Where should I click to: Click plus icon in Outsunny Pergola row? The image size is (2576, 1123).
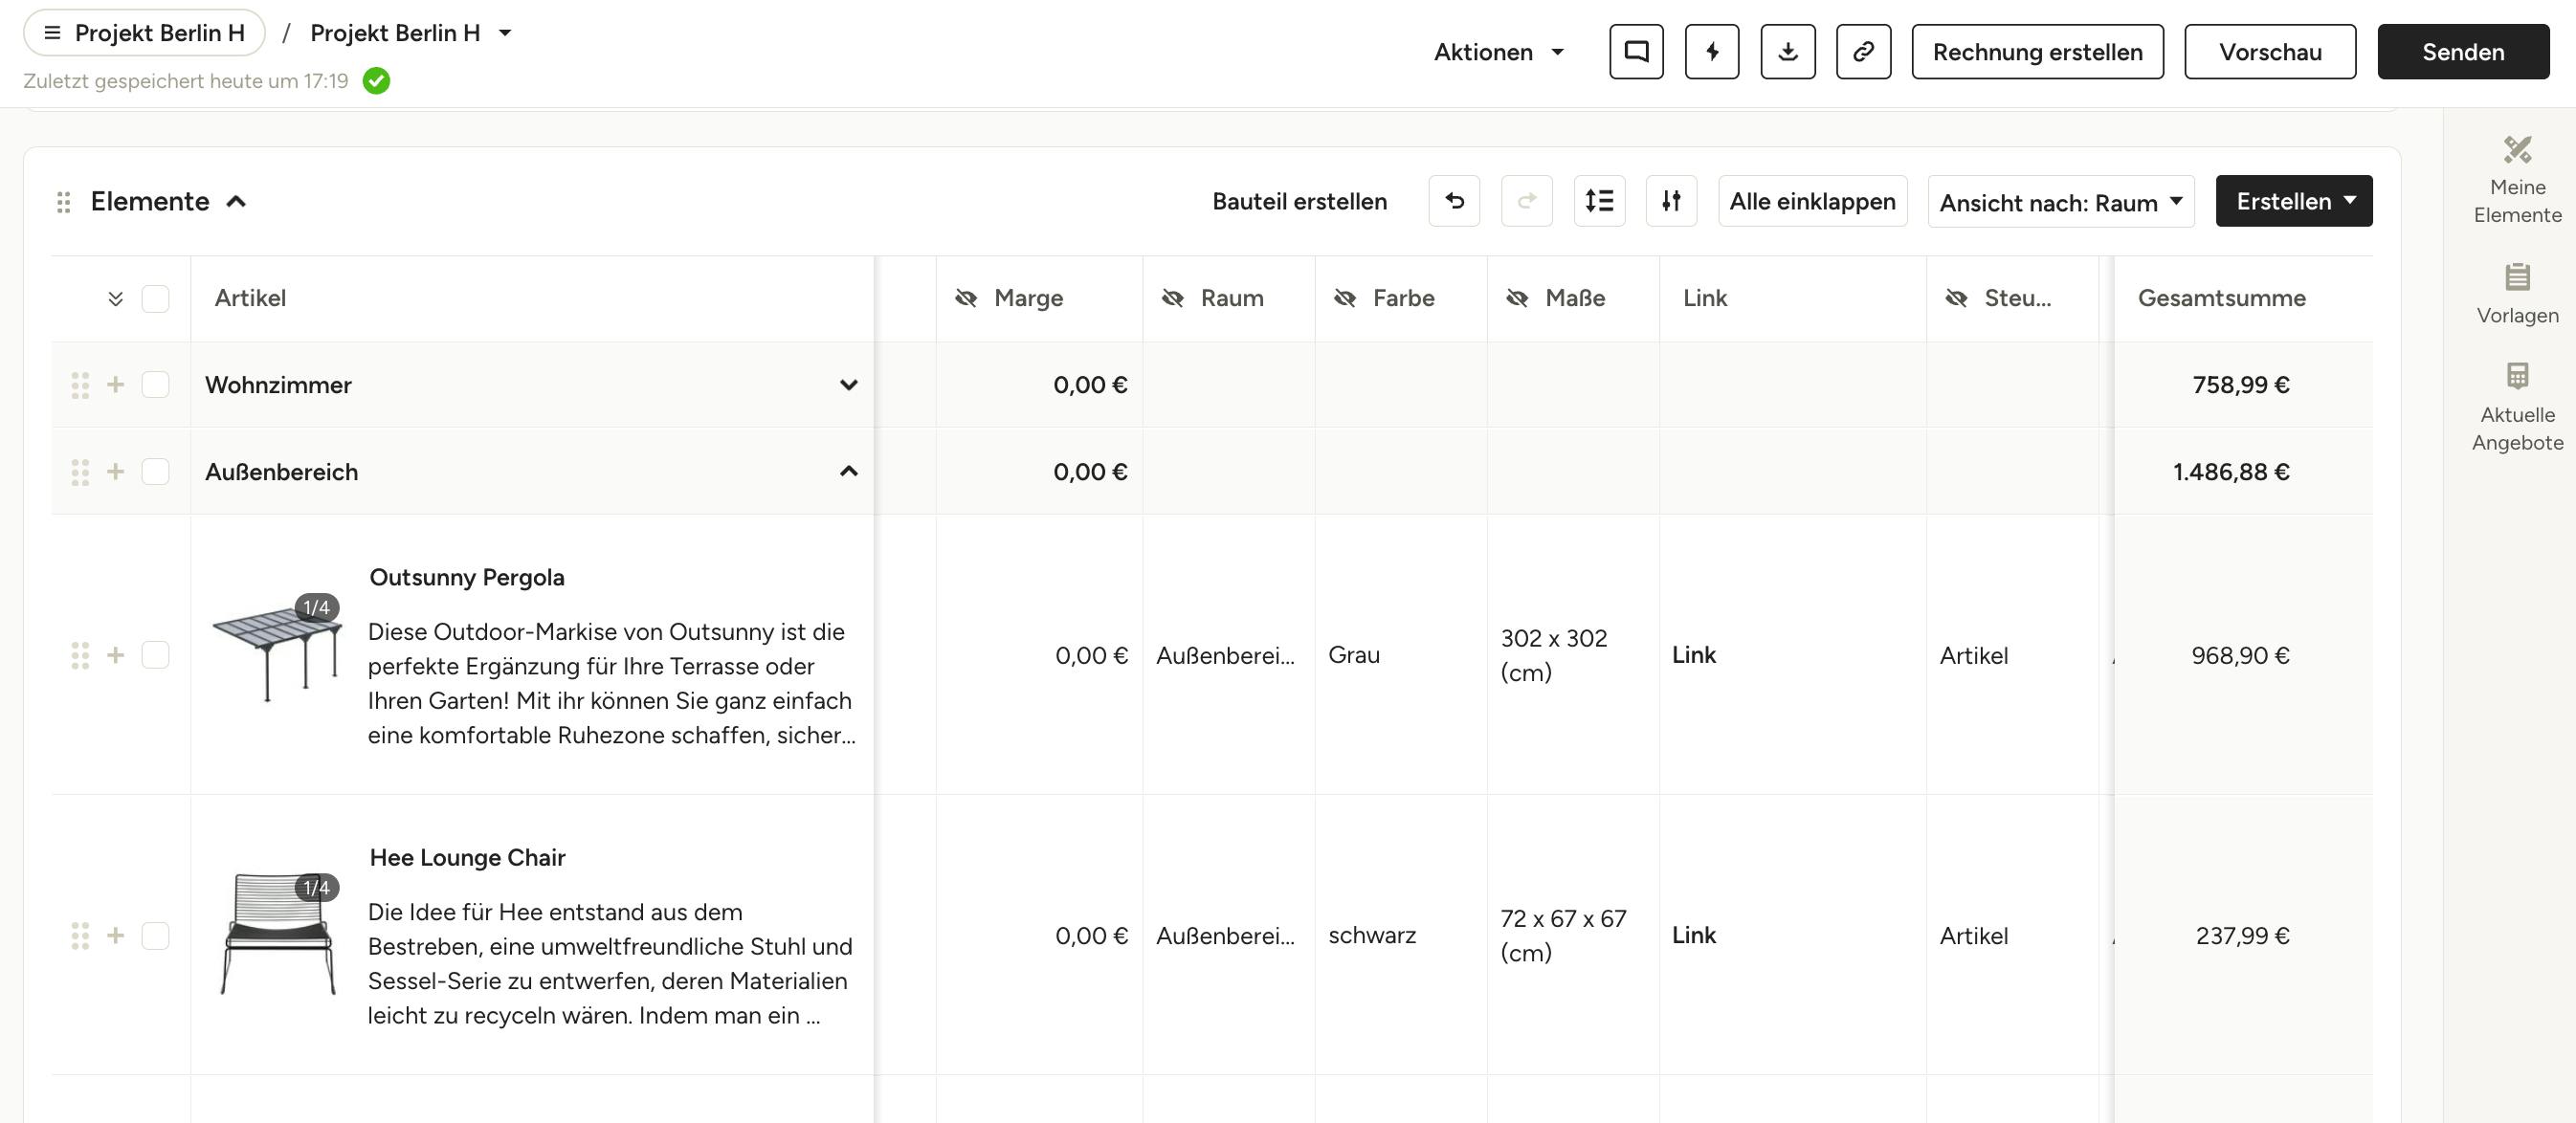pyautogui.click(x=116, y=656)
